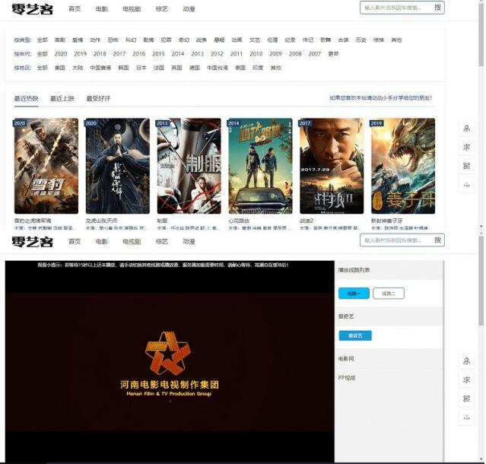Expand the PP视频 source section
This screenshot has height=464, width=486.
[x=389, y=378]
